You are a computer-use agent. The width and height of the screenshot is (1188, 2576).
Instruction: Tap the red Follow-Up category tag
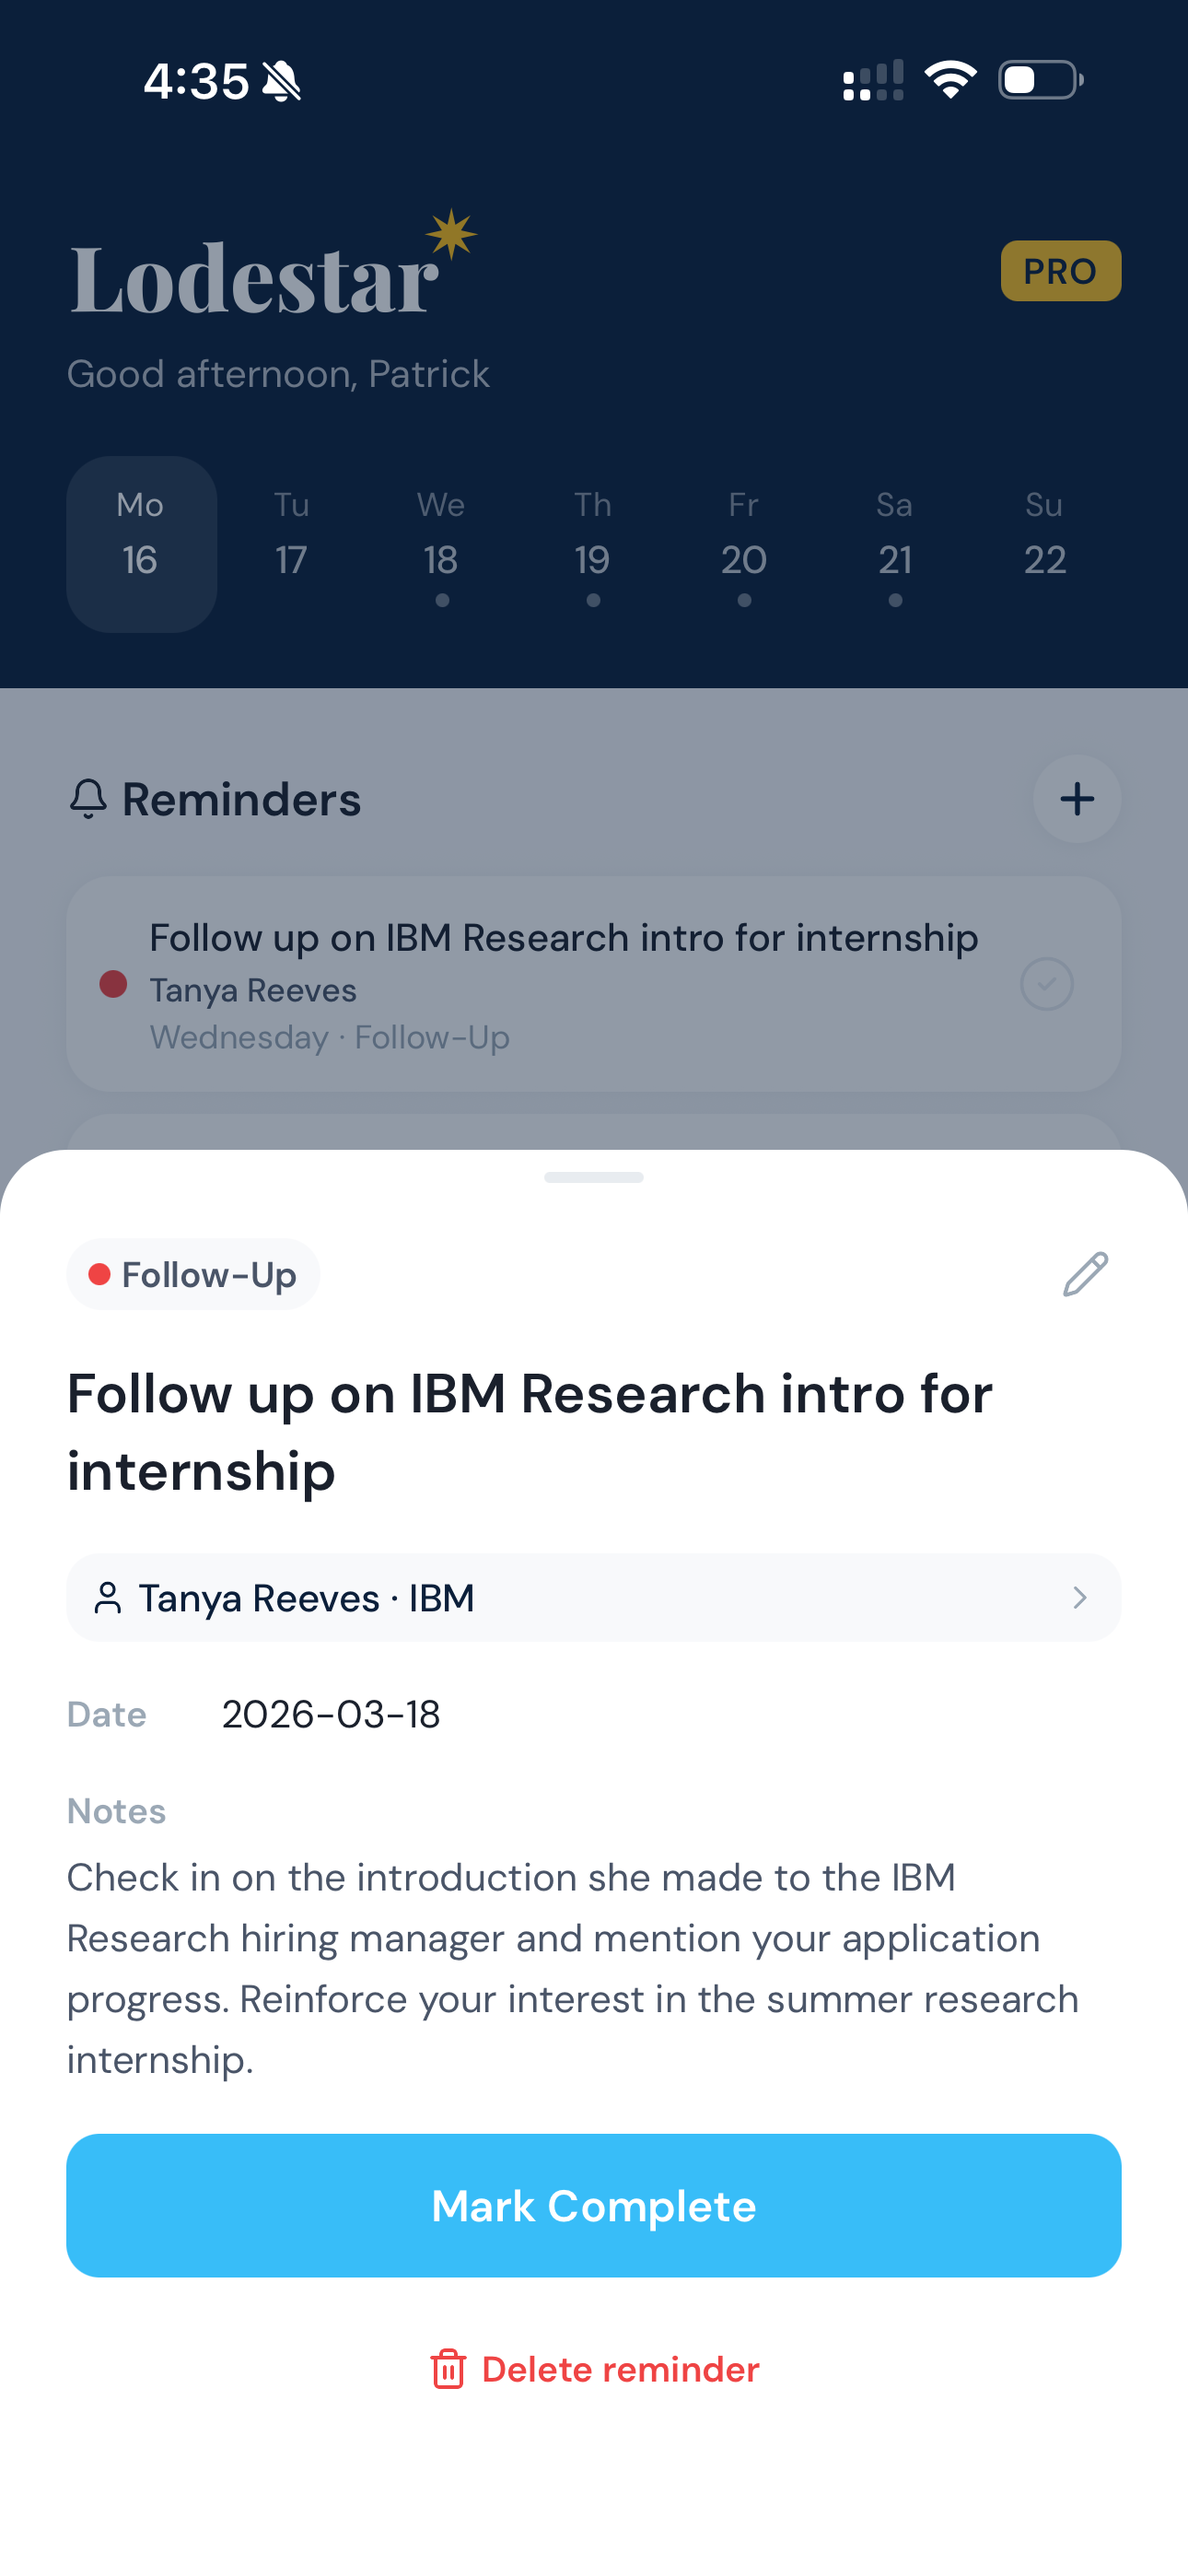[x=193, y=1275]
